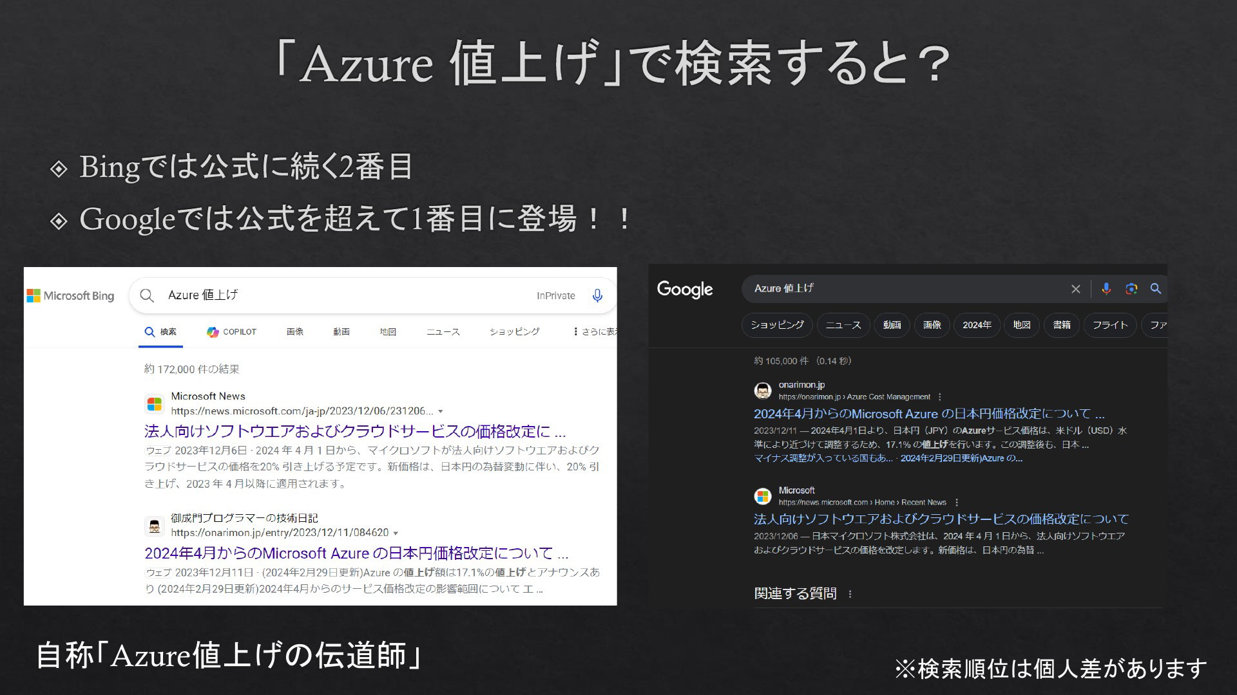Click the InPrivate label in Bing search bar

point(556,296)
